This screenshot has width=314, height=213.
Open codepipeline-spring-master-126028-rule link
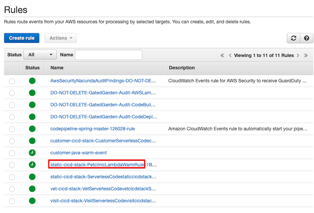[93, 129]
